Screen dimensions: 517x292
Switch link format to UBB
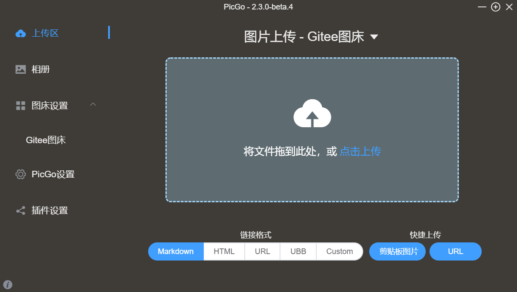tap(298, 251)
